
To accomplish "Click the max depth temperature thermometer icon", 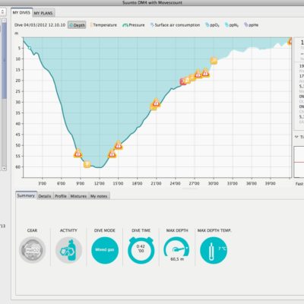I will pos(214,250).
